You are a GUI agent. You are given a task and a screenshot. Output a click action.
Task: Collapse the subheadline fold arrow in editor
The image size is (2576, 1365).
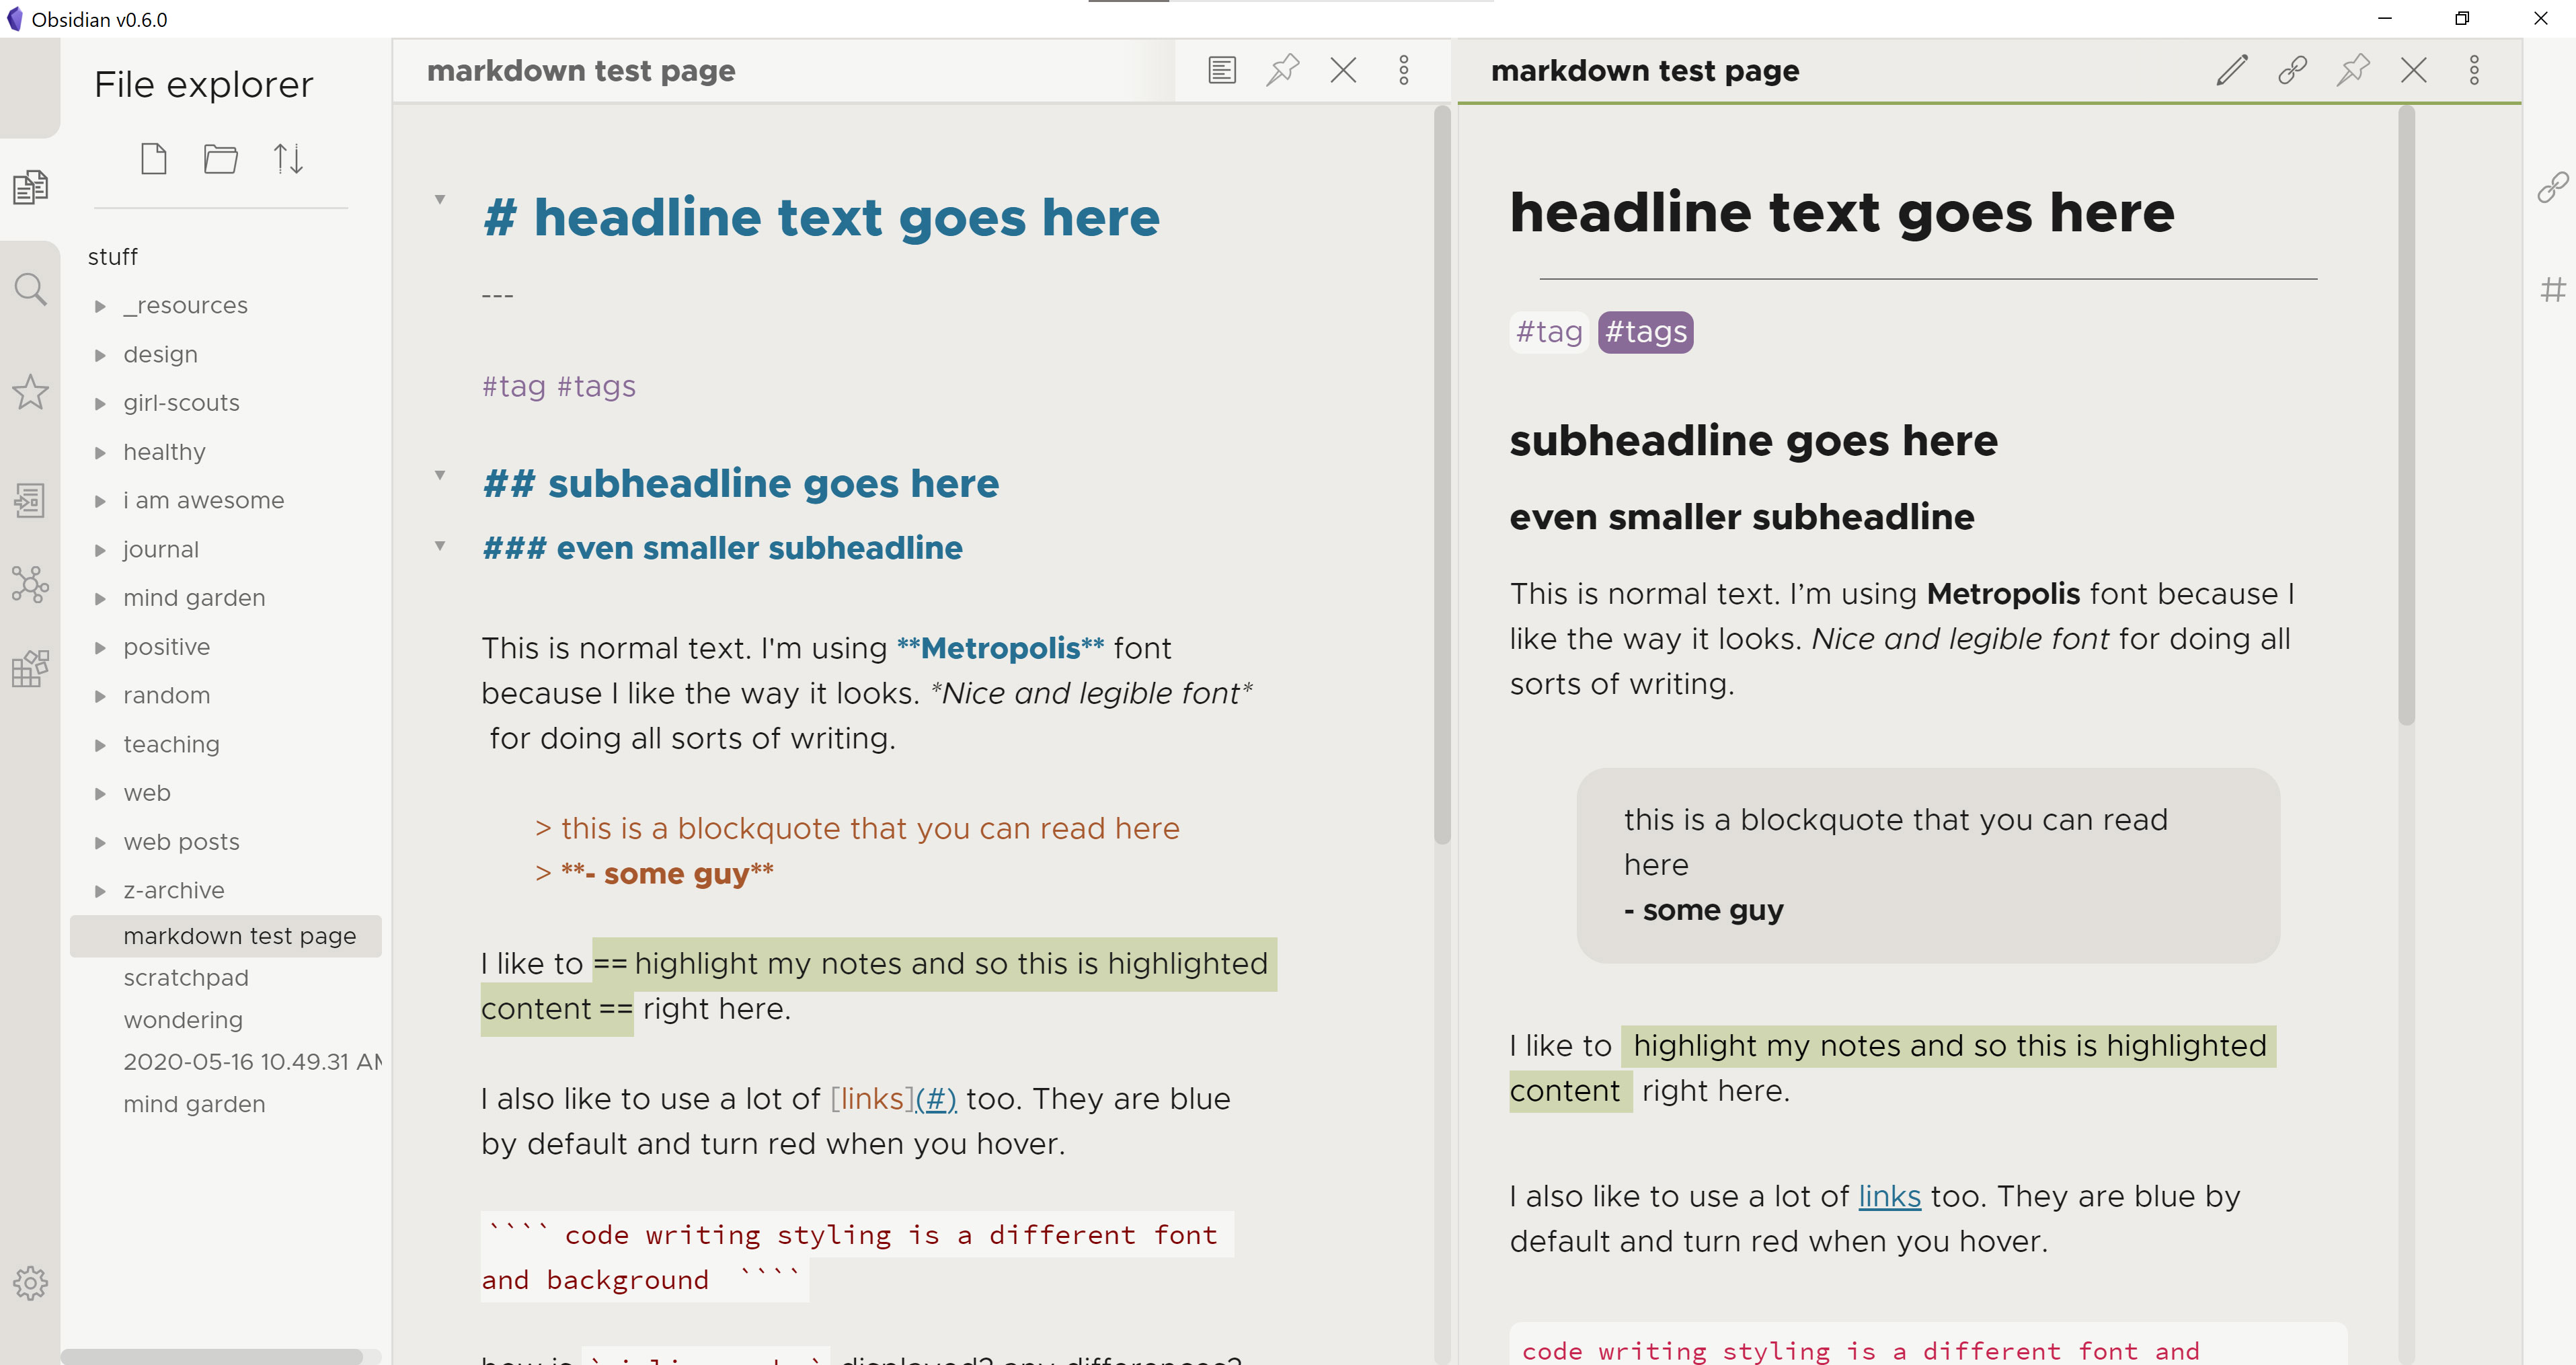coord(440,476)
